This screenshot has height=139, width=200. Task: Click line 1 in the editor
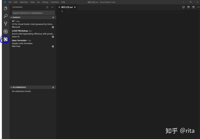tap(125, 11)
